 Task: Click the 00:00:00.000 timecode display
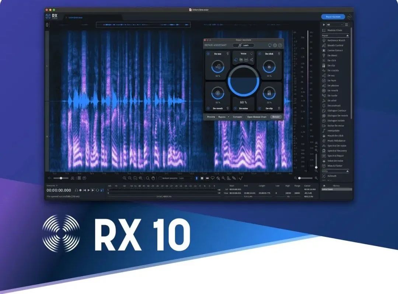(x=59, y=190)
